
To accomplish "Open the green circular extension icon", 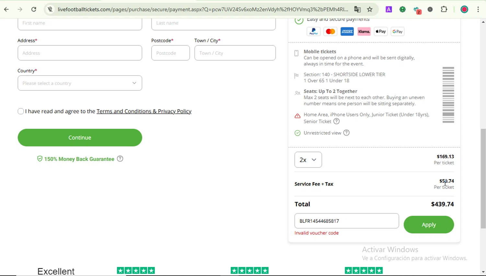I will [x=403, y=9].
